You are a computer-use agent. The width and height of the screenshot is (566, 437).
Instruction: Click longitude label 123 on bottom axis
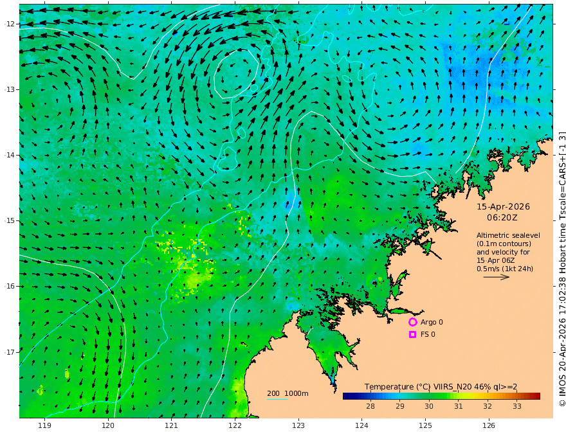point(298,425)
